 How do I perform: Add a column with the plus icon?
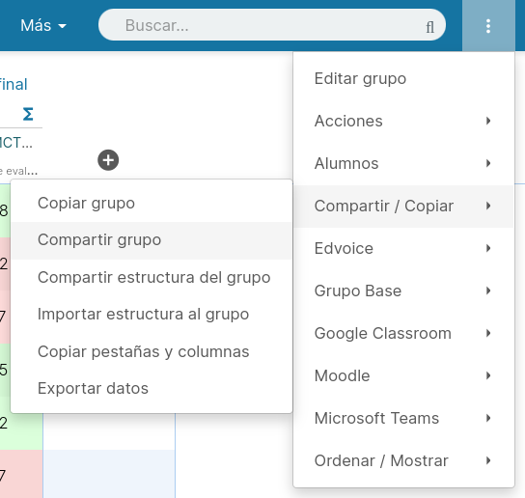click(x=108, y=160)
